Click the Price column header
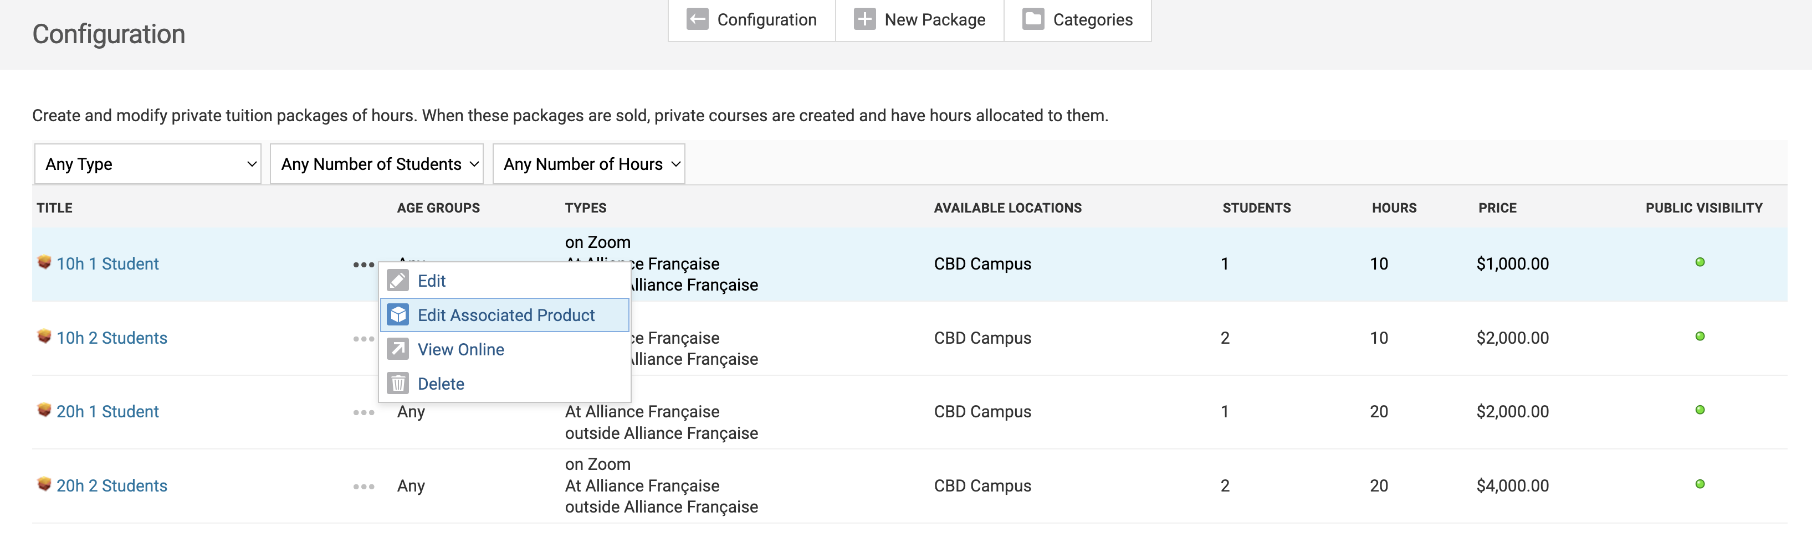1812x538 pixels. click(x=1497, y=208)
